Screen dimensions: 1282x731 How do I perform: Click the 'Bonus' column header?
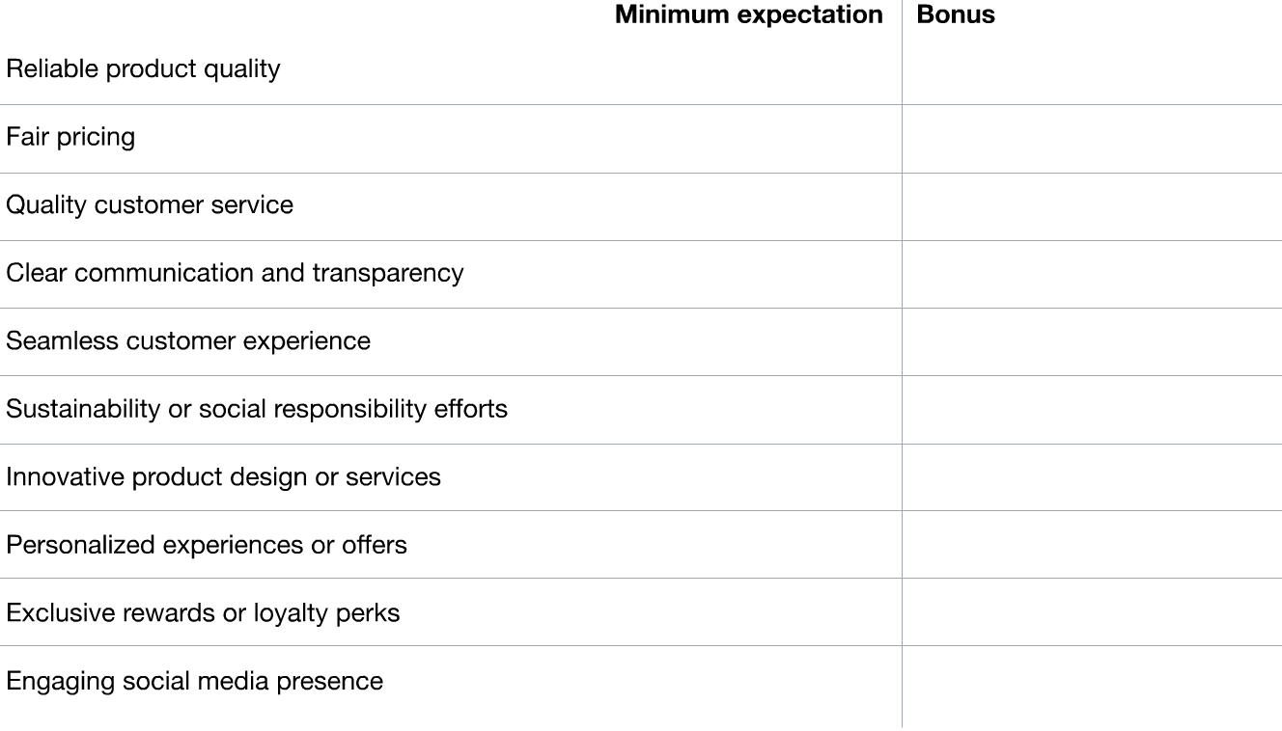[x=956, y=14]
